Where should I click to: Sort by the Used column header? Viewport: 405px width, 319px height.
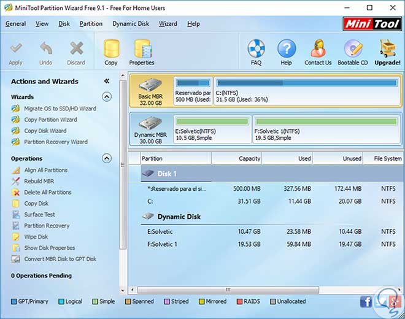coord(287,159)
